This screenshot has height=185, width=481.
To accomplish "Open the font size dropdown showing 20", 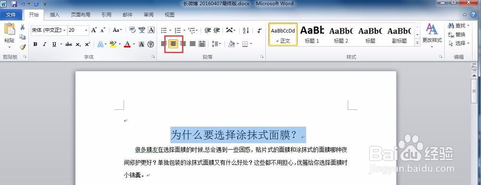I will click(x=86, y=30).
